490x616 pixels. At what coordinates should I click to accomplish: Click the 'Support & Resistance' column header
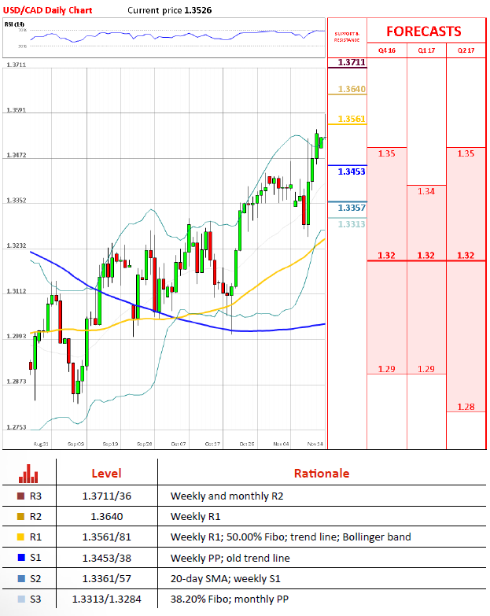point(347,37)
